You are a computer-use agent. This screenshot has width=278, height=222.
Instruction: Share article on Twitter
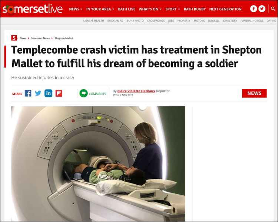click(x=38, y=93)
